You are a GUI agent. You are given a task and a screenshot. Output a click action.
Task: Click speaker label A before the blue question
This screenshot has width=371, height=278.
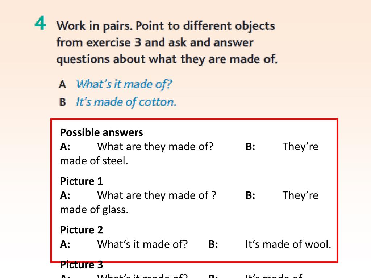pos(62,84)
